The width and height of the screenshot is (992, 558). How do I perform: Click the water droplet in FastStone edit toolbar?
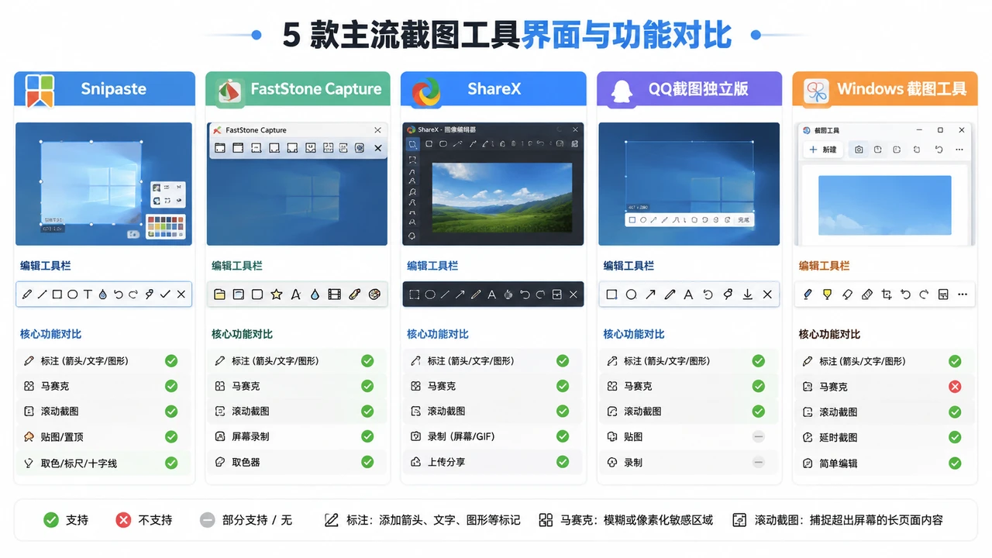pos(315,294)
